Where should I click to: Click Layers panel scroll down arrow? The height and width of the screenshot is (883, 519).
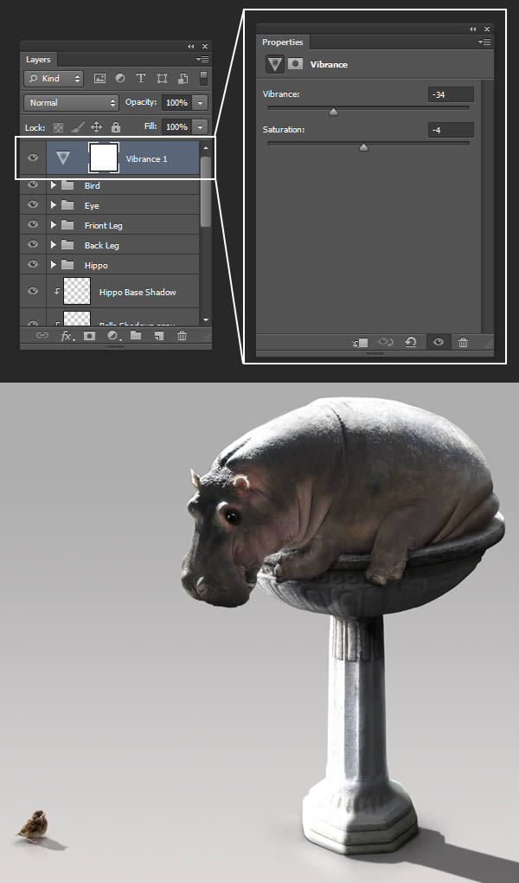point(206,319)
